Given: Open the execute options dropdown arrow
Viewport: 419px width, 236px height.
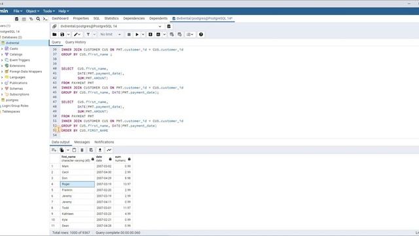Looking at the screenshot, I should tap(143, 35).
